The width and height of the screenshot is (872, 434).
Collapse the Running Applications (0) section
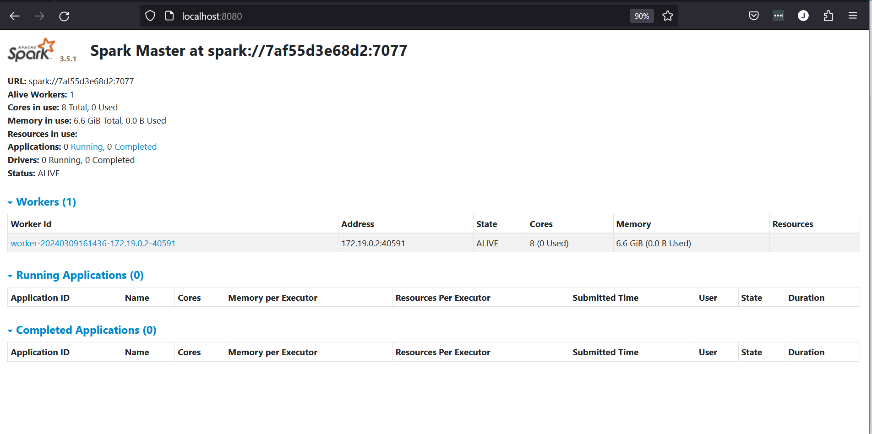[76, 275]
